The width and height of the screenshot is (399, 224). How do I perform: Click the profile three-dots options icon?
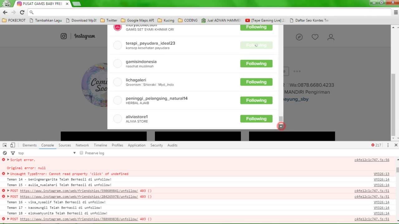(x=297, y=71)
